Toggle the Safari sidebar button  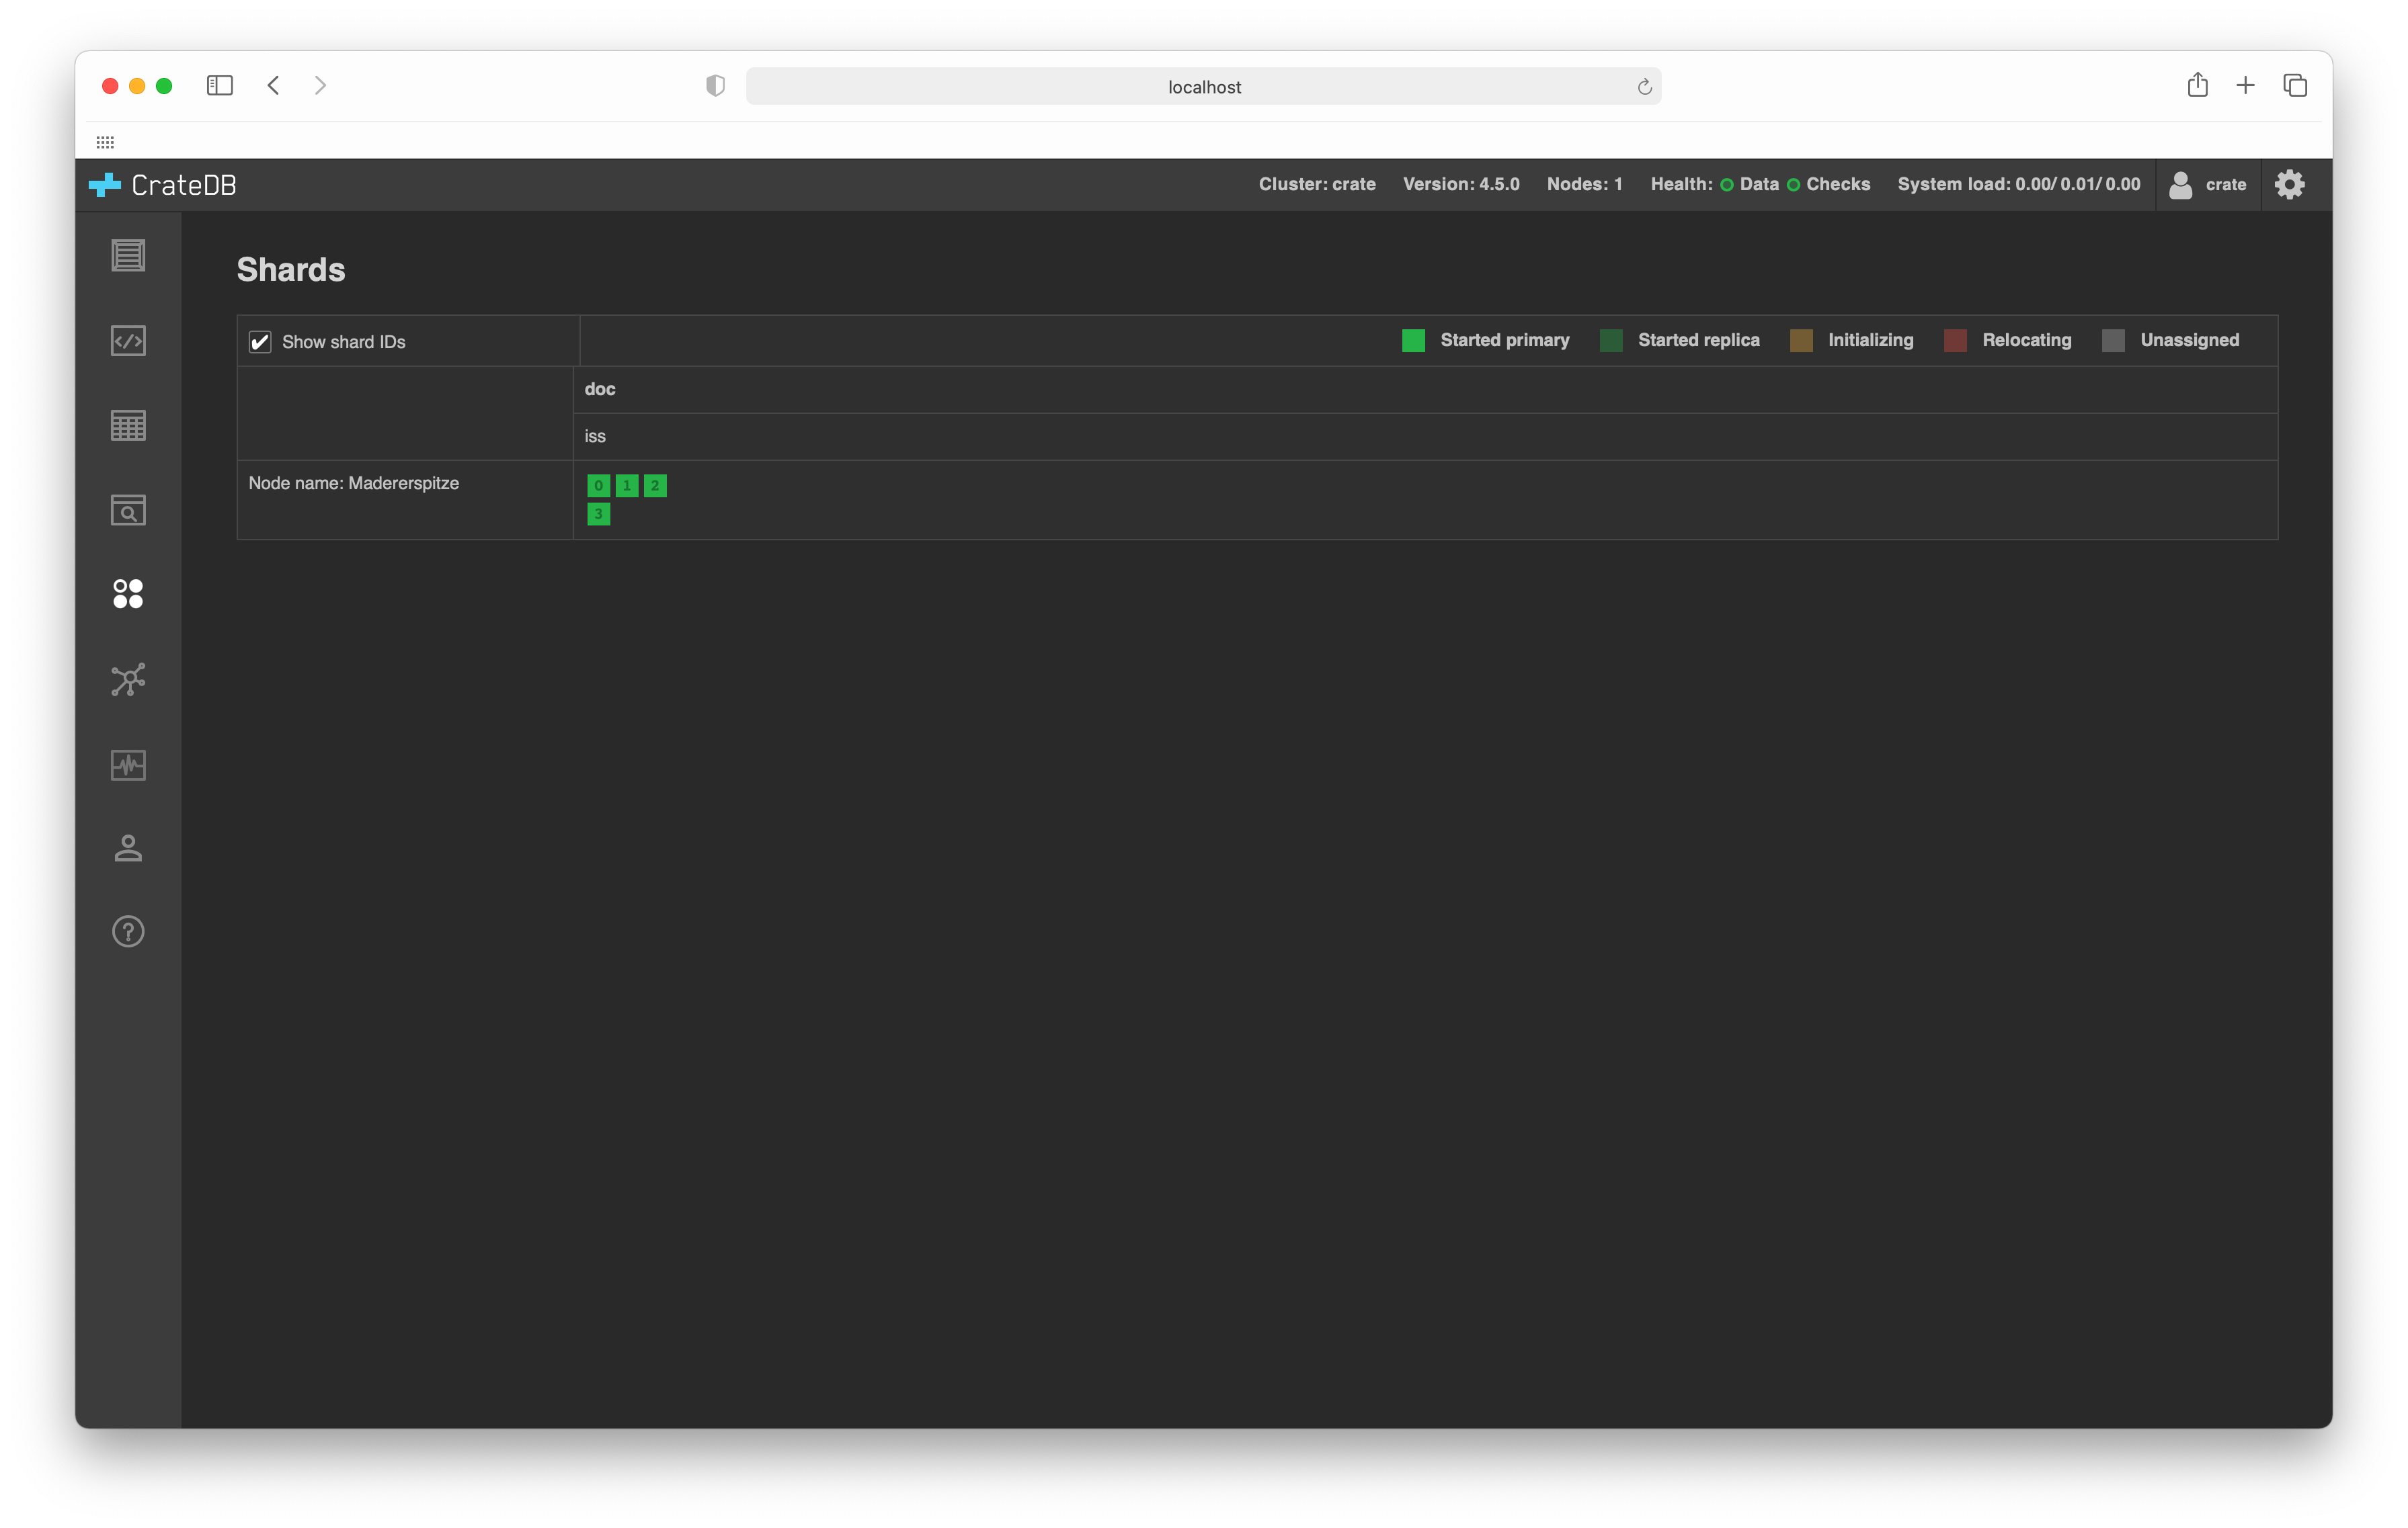[220, 86]
